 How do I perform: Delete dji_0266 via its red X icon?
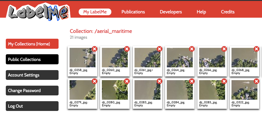coord(224,49)
